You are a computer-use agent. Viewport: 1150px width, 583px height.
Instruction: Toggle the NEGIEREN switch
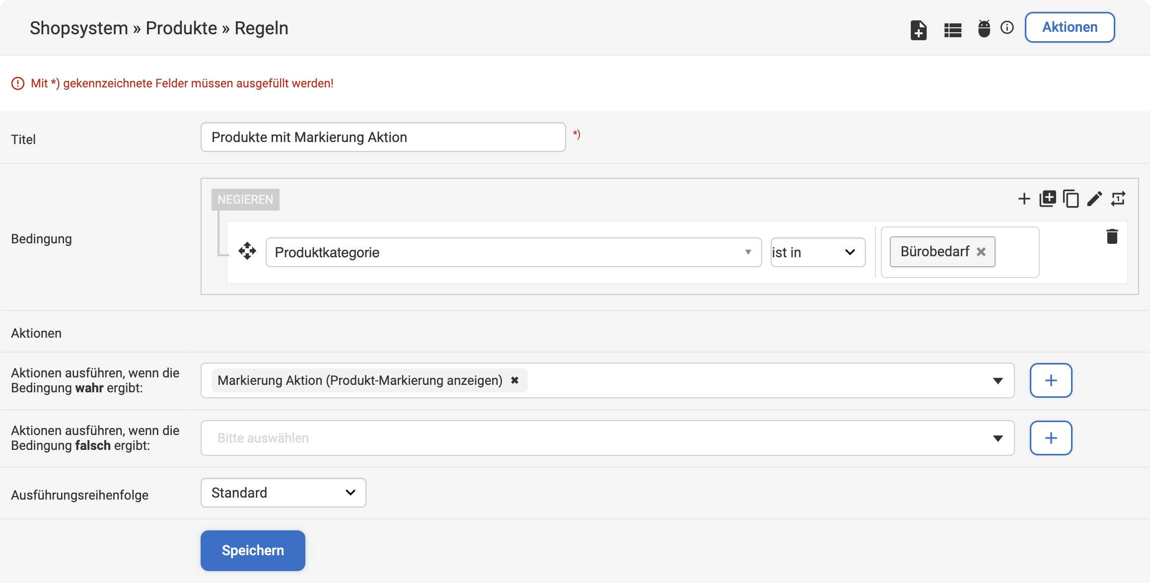[245, 200]
